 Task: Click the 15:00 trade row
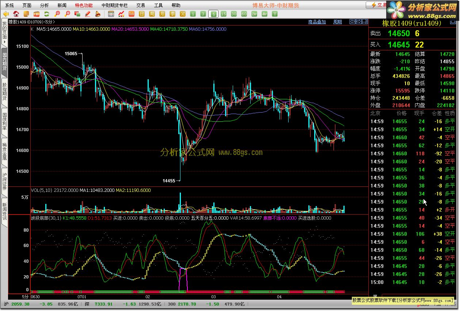[413, 282]
